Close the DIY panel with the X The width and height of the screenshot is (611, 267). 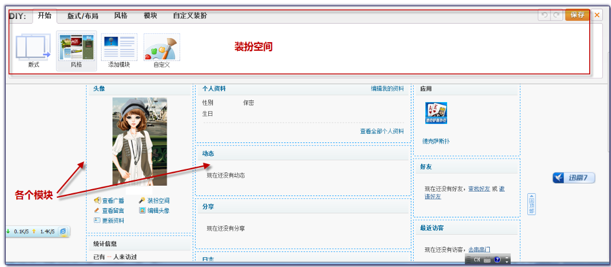click(x=597, y=16)
